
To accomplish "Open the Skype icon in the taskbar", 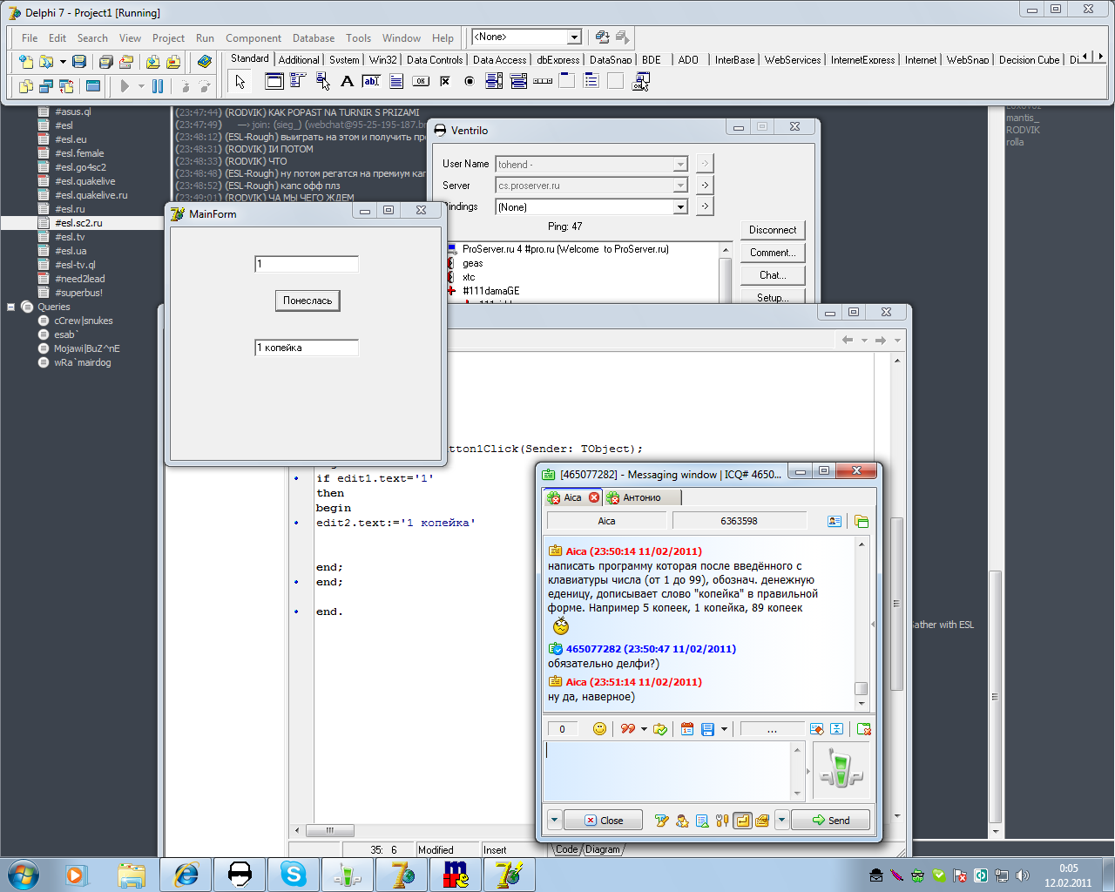I will pyautogui.click(x=293, y=874).
